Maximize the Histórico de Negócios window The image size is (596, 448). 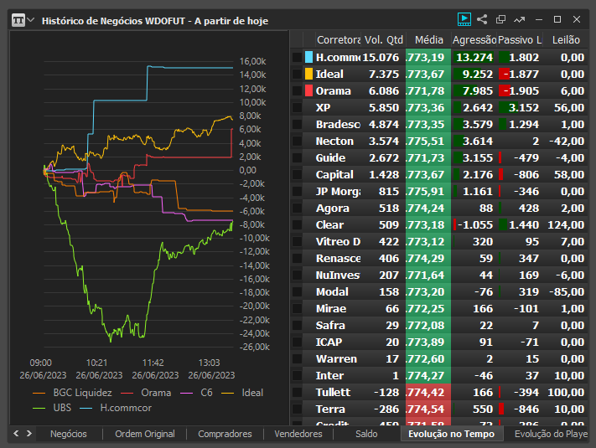pyautogui.click(x=557, y=19)
